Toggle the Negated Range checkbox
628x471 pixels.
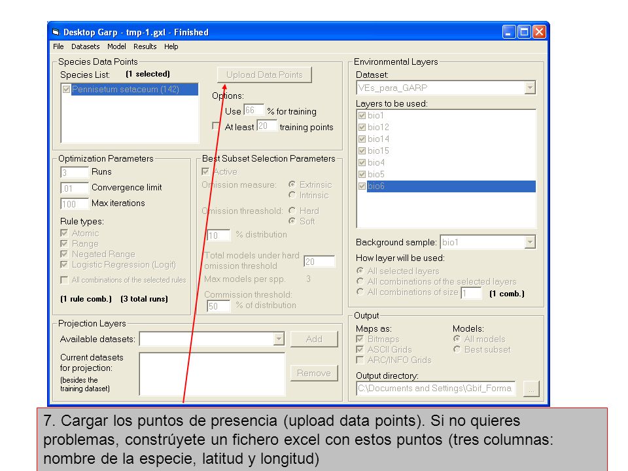pos(64,254)
